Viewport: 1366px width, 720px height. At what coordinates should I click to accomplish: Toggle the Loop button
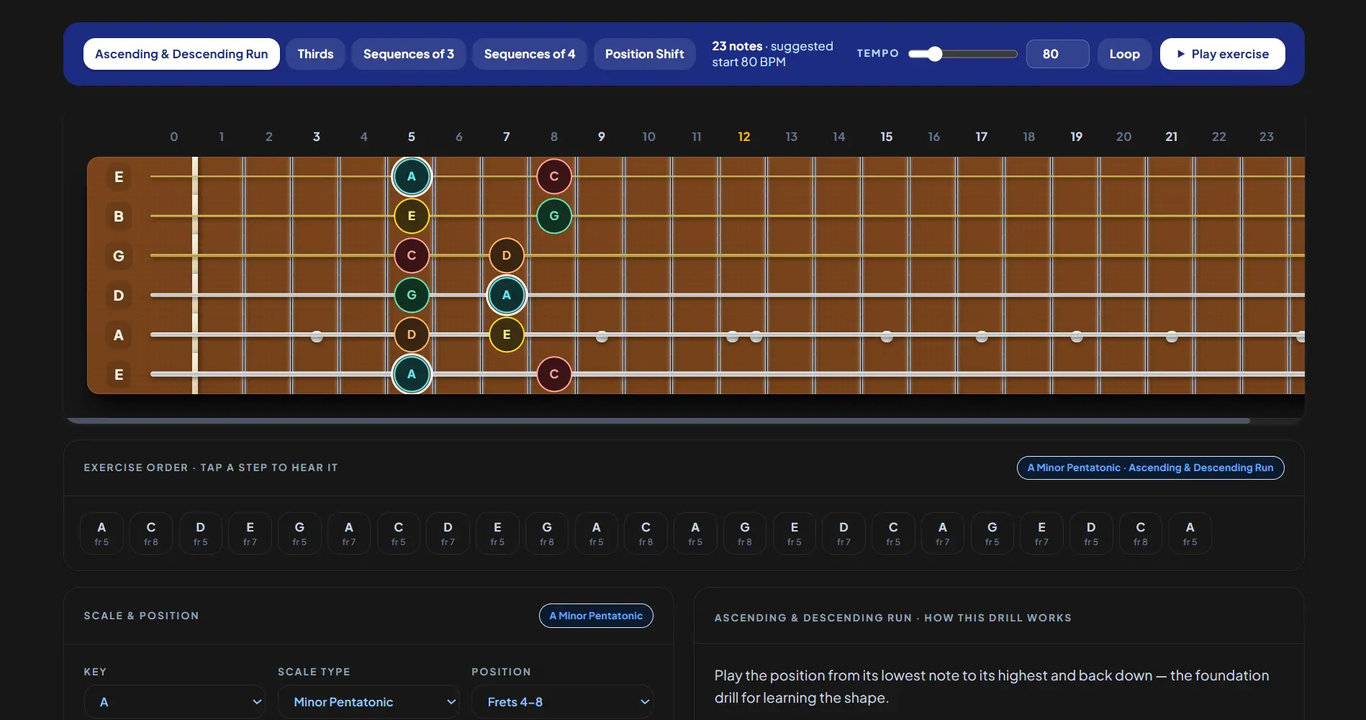1124,54
